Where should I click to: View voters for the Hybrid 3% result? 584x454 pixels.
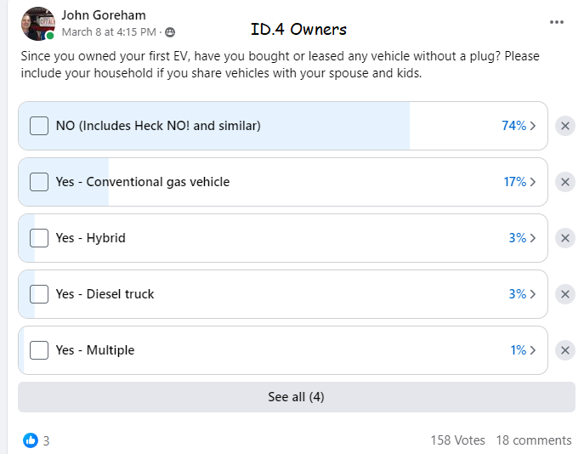point(522,238)
